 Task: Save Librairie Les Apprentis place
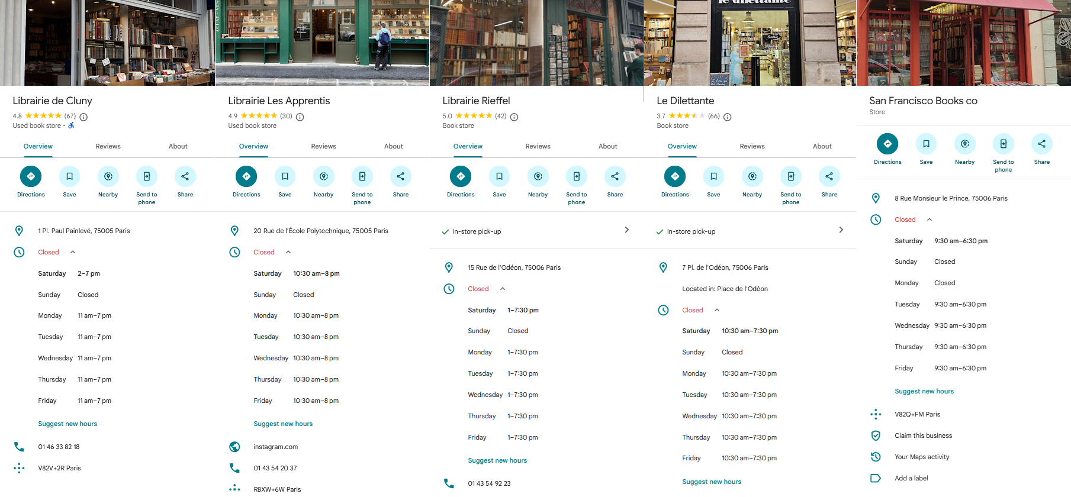(285, 176)
